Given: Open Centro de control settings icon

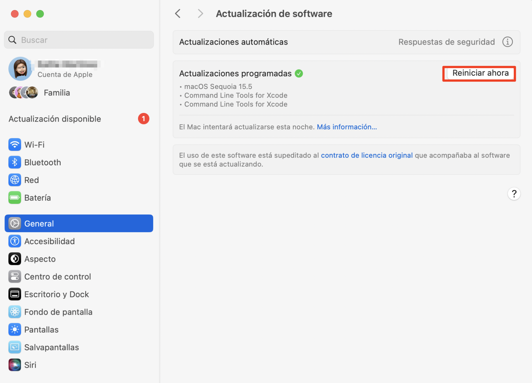Looking at the screenshot, I should (15, 276).
